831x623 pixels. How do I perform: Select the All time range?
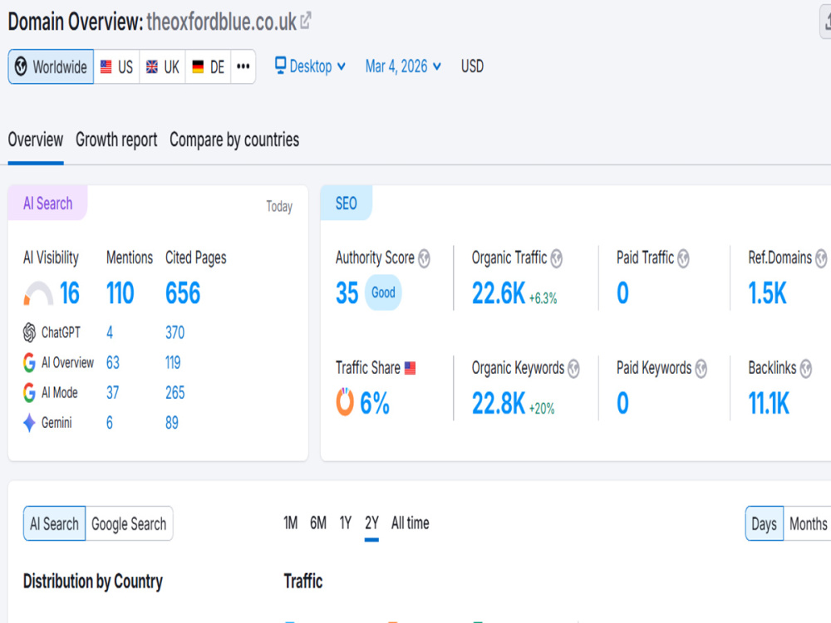coord(411,523)
